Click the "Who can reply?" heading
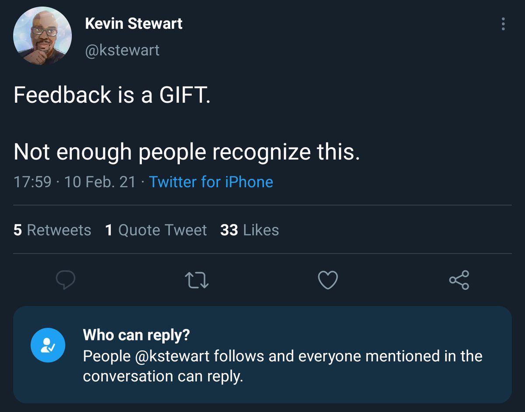Screen dimensions: 525x412 tap(136, 335)
